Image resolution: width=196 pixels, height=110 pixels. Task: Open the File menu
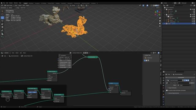(x=4, y=3)
